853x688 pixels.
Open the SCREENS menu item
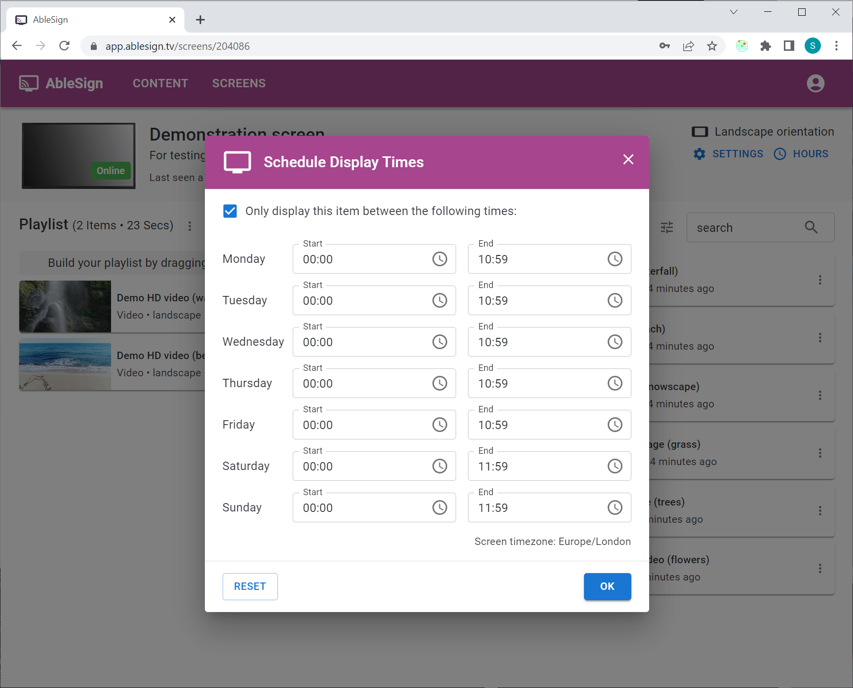coord(238,83)
